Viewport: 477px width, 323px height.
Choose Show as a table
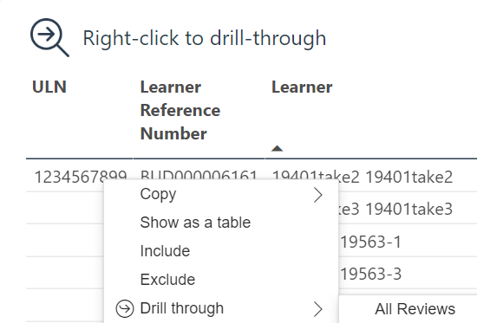pos(221,223)
